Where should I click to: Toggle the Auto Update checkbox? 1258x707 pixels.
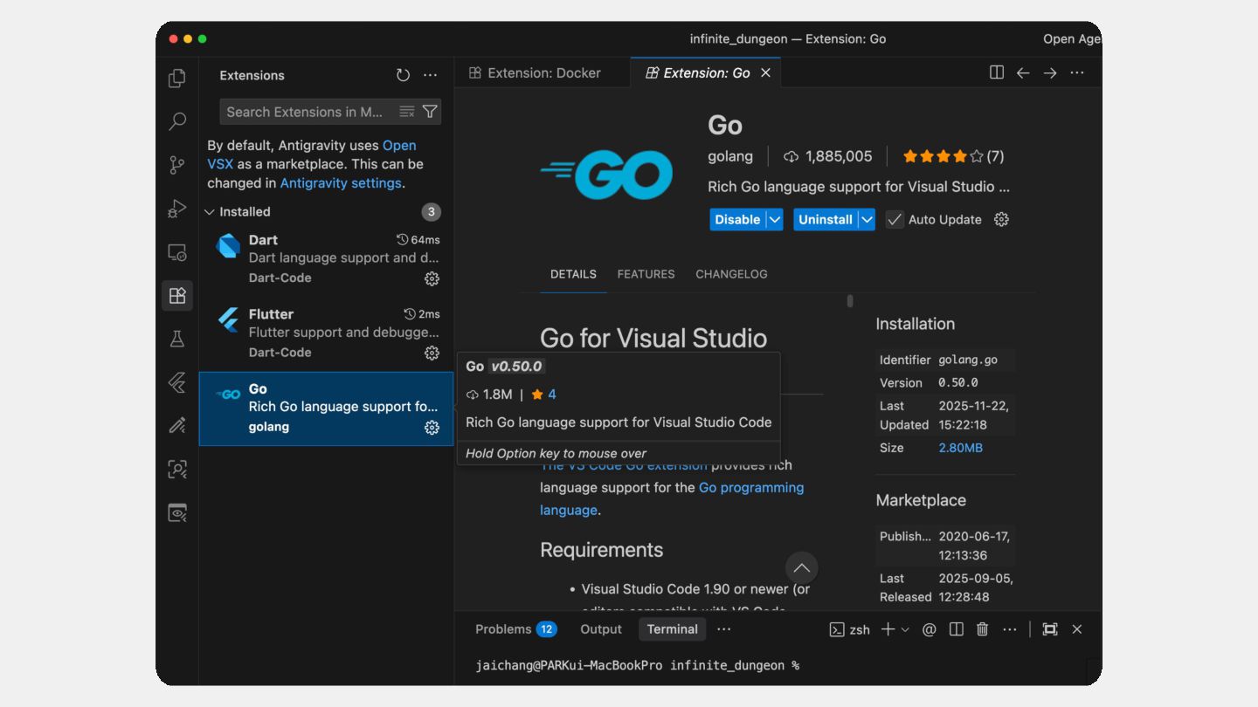(x=895, y=220)
